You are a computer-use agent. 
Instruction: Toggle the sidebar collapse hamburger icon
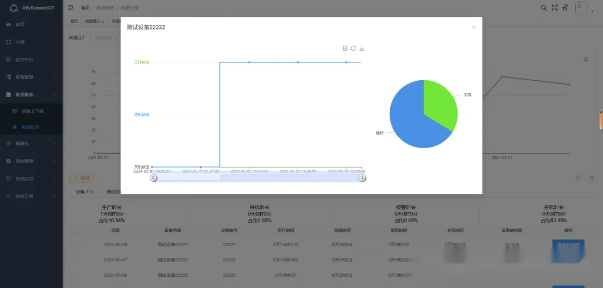click(x=71, y=7)
